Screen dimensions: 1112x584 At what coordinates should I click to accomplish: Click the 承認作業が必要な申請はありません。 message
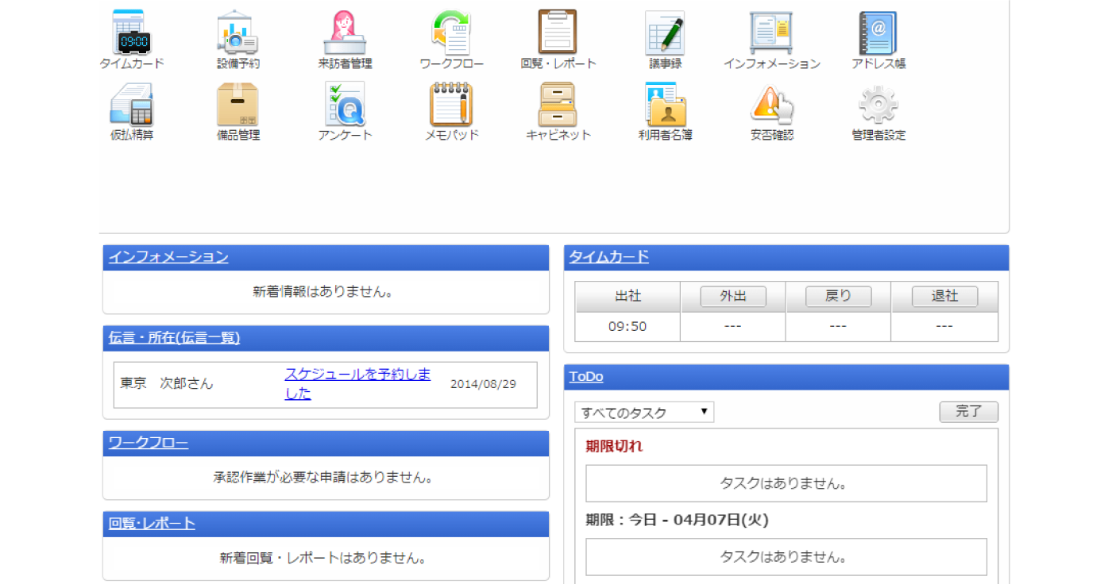click(x=324, y=478)
